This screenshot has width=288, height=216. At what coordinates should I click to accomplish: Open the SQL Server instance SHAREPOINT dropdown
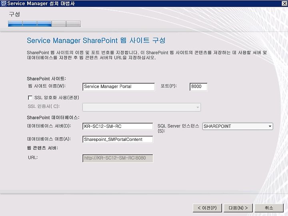(x=238, y=126)
